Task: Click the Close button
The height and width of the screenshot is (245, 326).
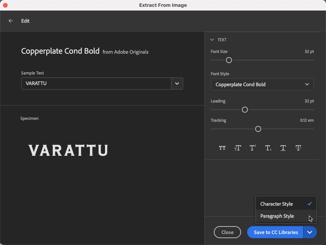Action: tap(227, 232)
